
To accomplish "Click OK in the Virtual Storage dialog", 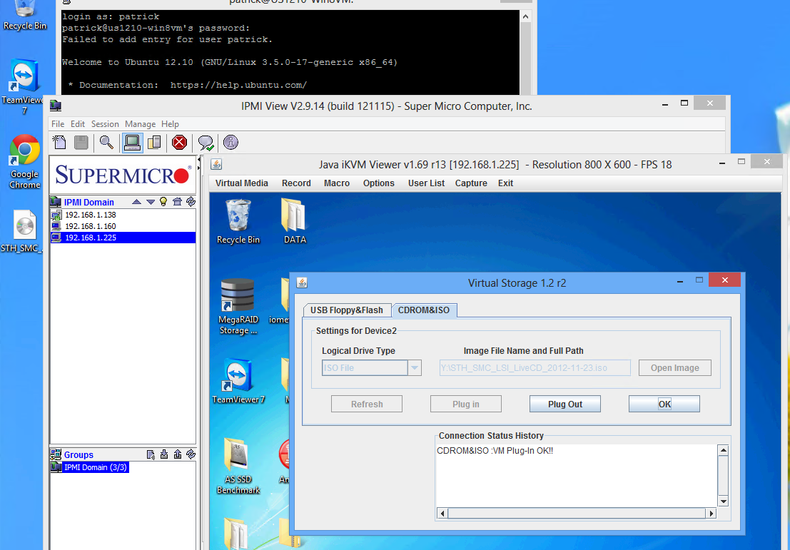I will point(664,404).
